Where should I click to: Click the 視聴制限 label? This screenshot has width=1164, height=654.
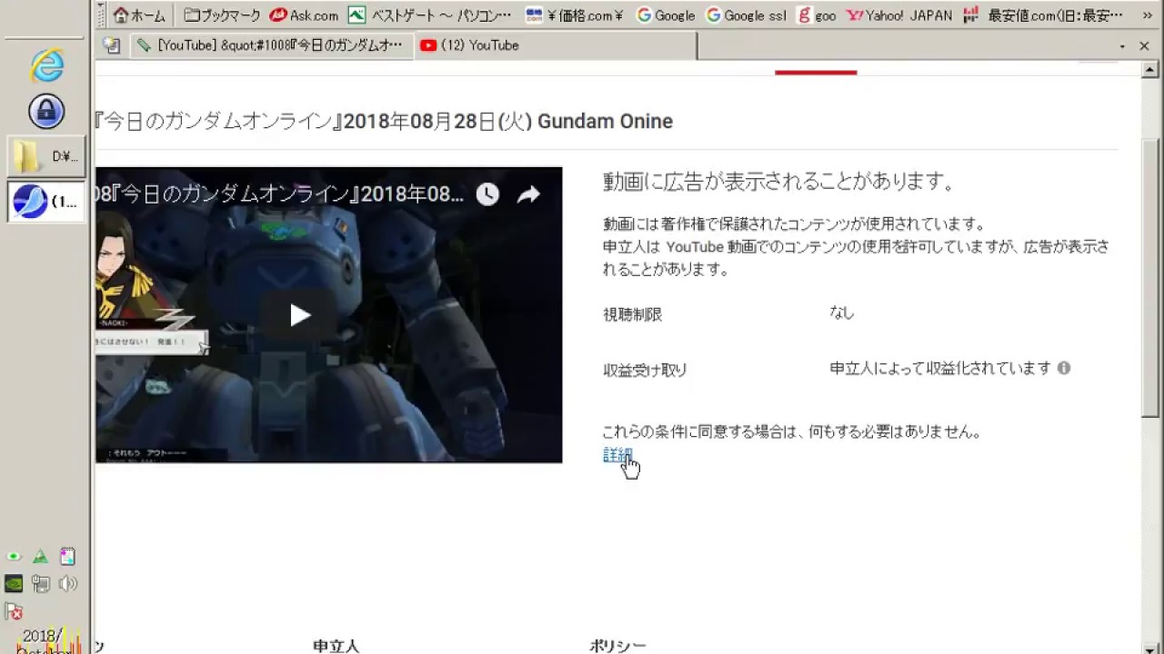(633, 314)
